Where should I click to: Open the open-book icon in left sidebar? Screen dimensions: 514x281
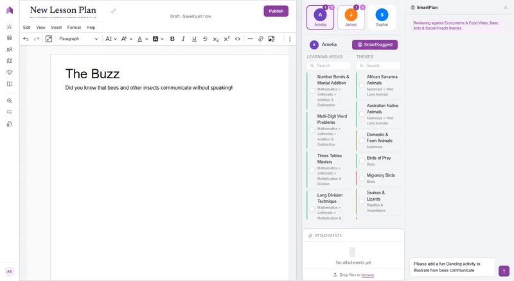tap(10, 84)
